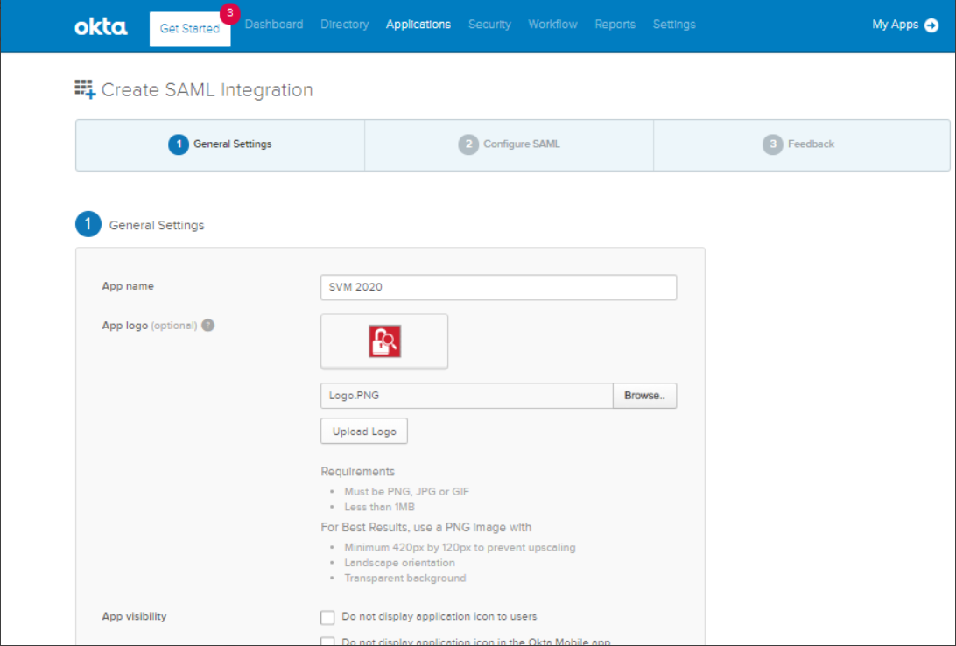Click the Create SAML Integration grid icon
Screen dimensions: 956x646
pos(85,89)
